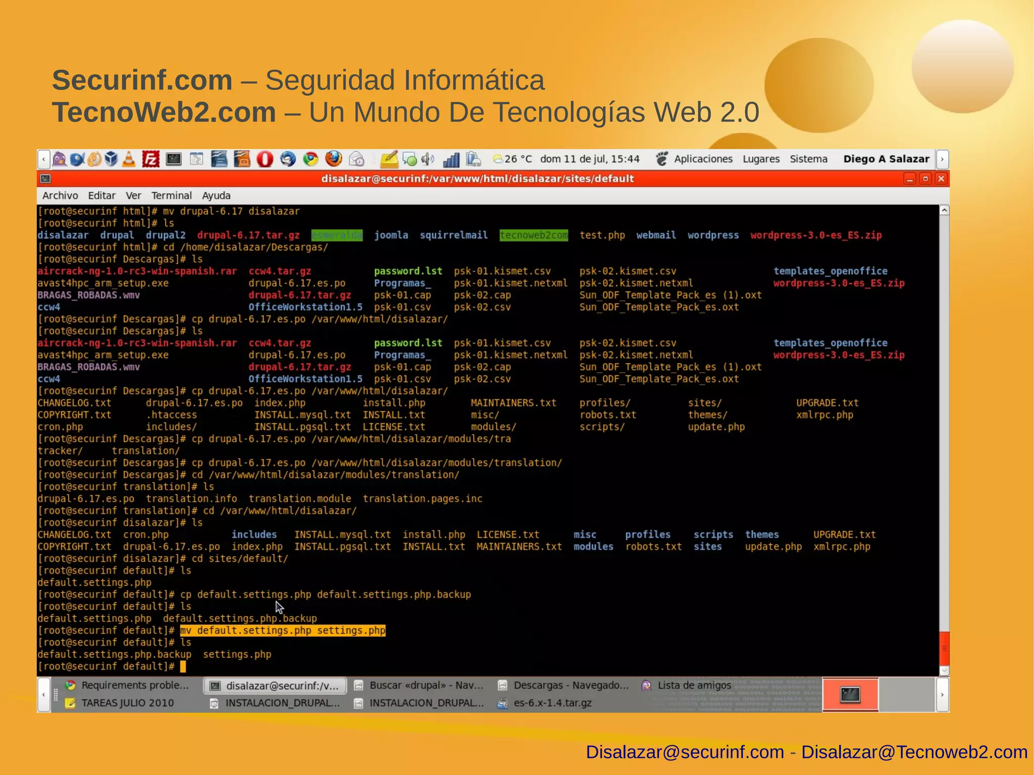1034x775 pixels.
Task: Click terminal scrollbar up arrow
Action: pos(944,211)
